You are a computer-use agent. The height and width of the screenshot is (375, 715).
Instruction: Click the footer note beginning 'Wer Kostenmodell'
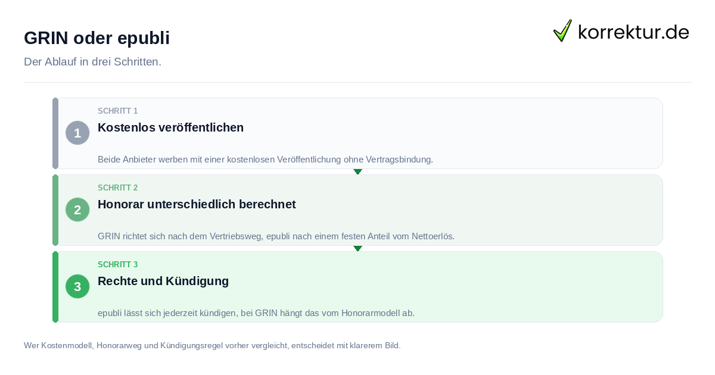[212, 345]
